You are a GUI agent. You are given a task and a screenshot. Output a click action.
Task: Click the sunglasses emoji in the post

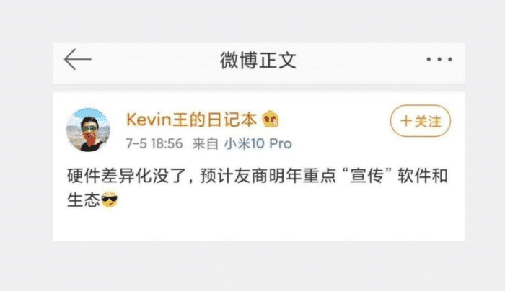(x=109, y=200)
